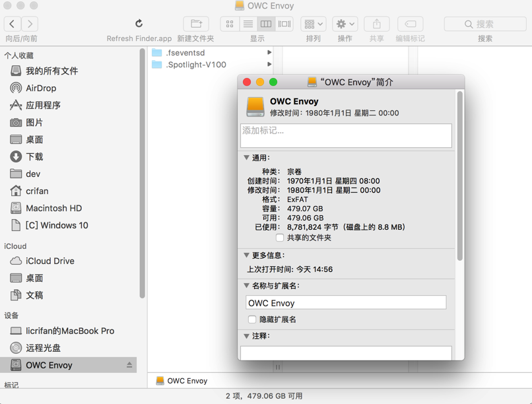Screen dimensions: 532x404
Task: Collapse the 名称与扩展名 section
Action: [247, 286]
